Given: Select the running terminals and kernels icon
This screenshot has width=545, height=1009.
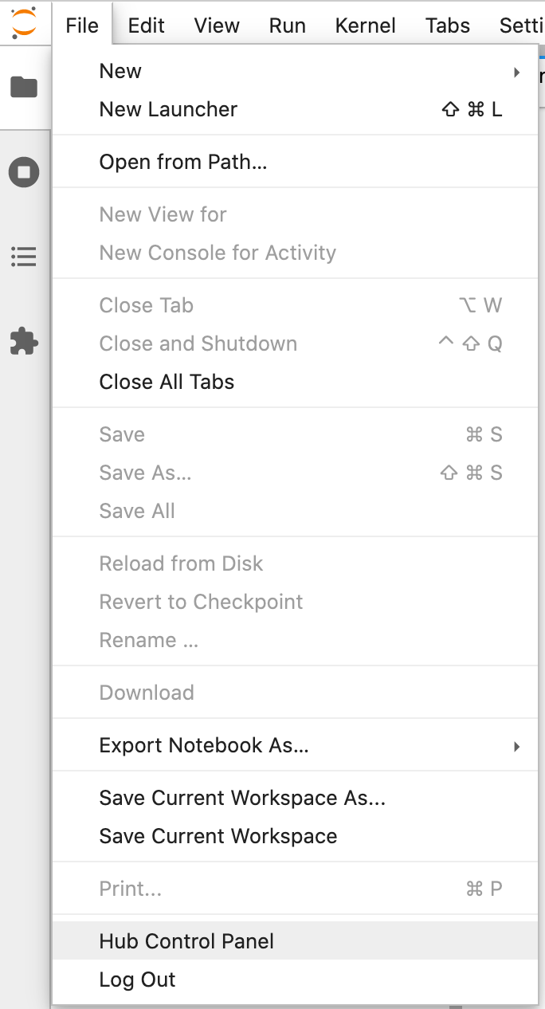Looking at the screenshot, I should pos(24,171).
